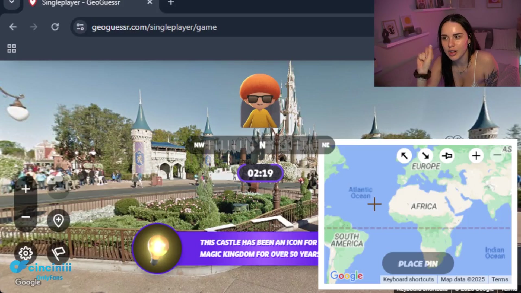Image resolution: width=521 pixels, height=293 pixels.
Task: Open map Keyboard shortcuts
Action: coord(408,279)
